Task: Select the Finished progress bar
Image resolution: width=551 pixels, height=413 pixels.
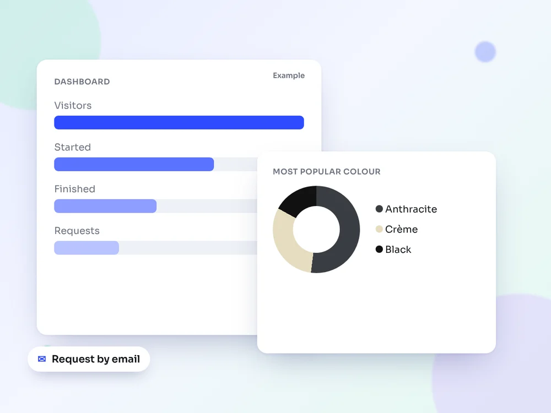Action: pos(105,206)
